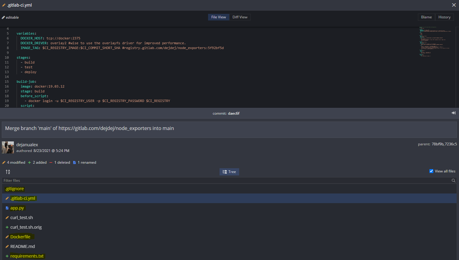Focus the Filter files input
Image resolution: width=459 pixels, height=260 pixels.
(x=226, y=181)
